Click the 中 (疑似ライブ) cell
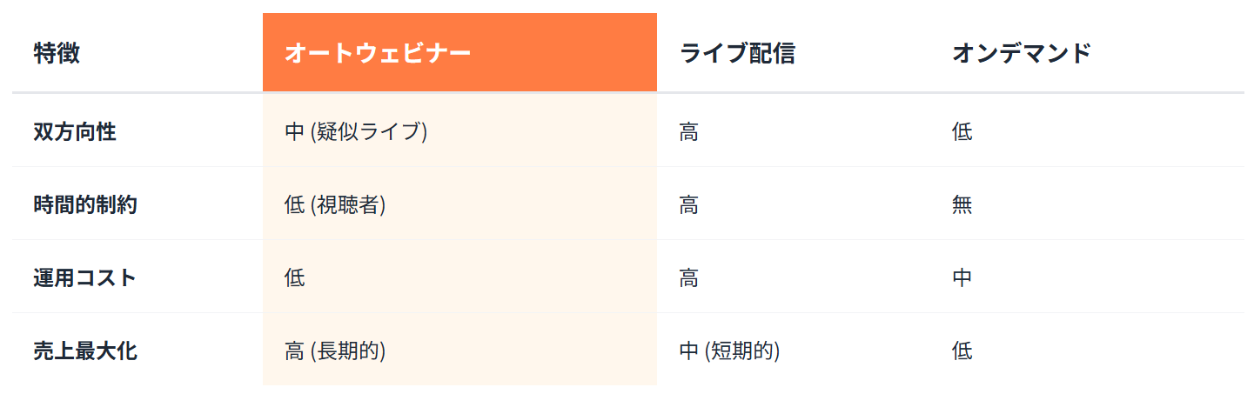The width and height of the screenshot is (1254, 394). point(356,132)
